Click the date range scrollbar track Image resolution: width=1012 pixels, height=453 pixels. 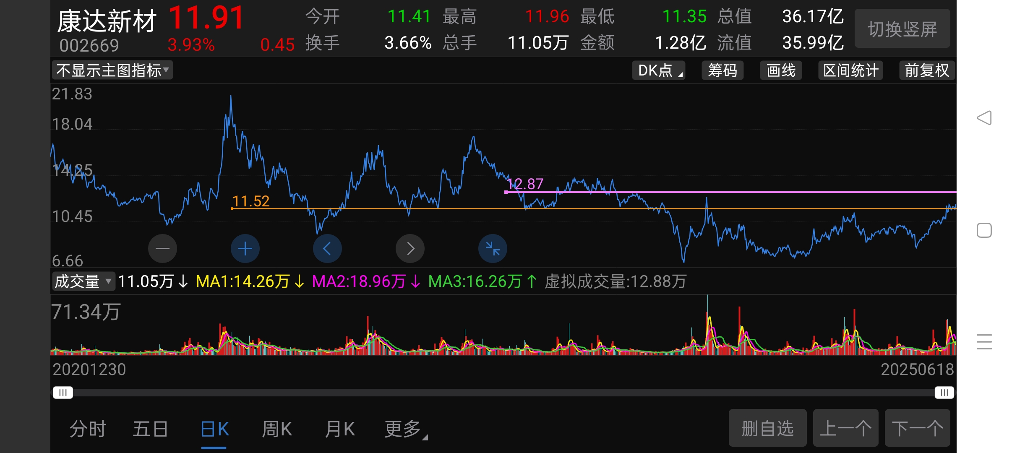[503, 393]
